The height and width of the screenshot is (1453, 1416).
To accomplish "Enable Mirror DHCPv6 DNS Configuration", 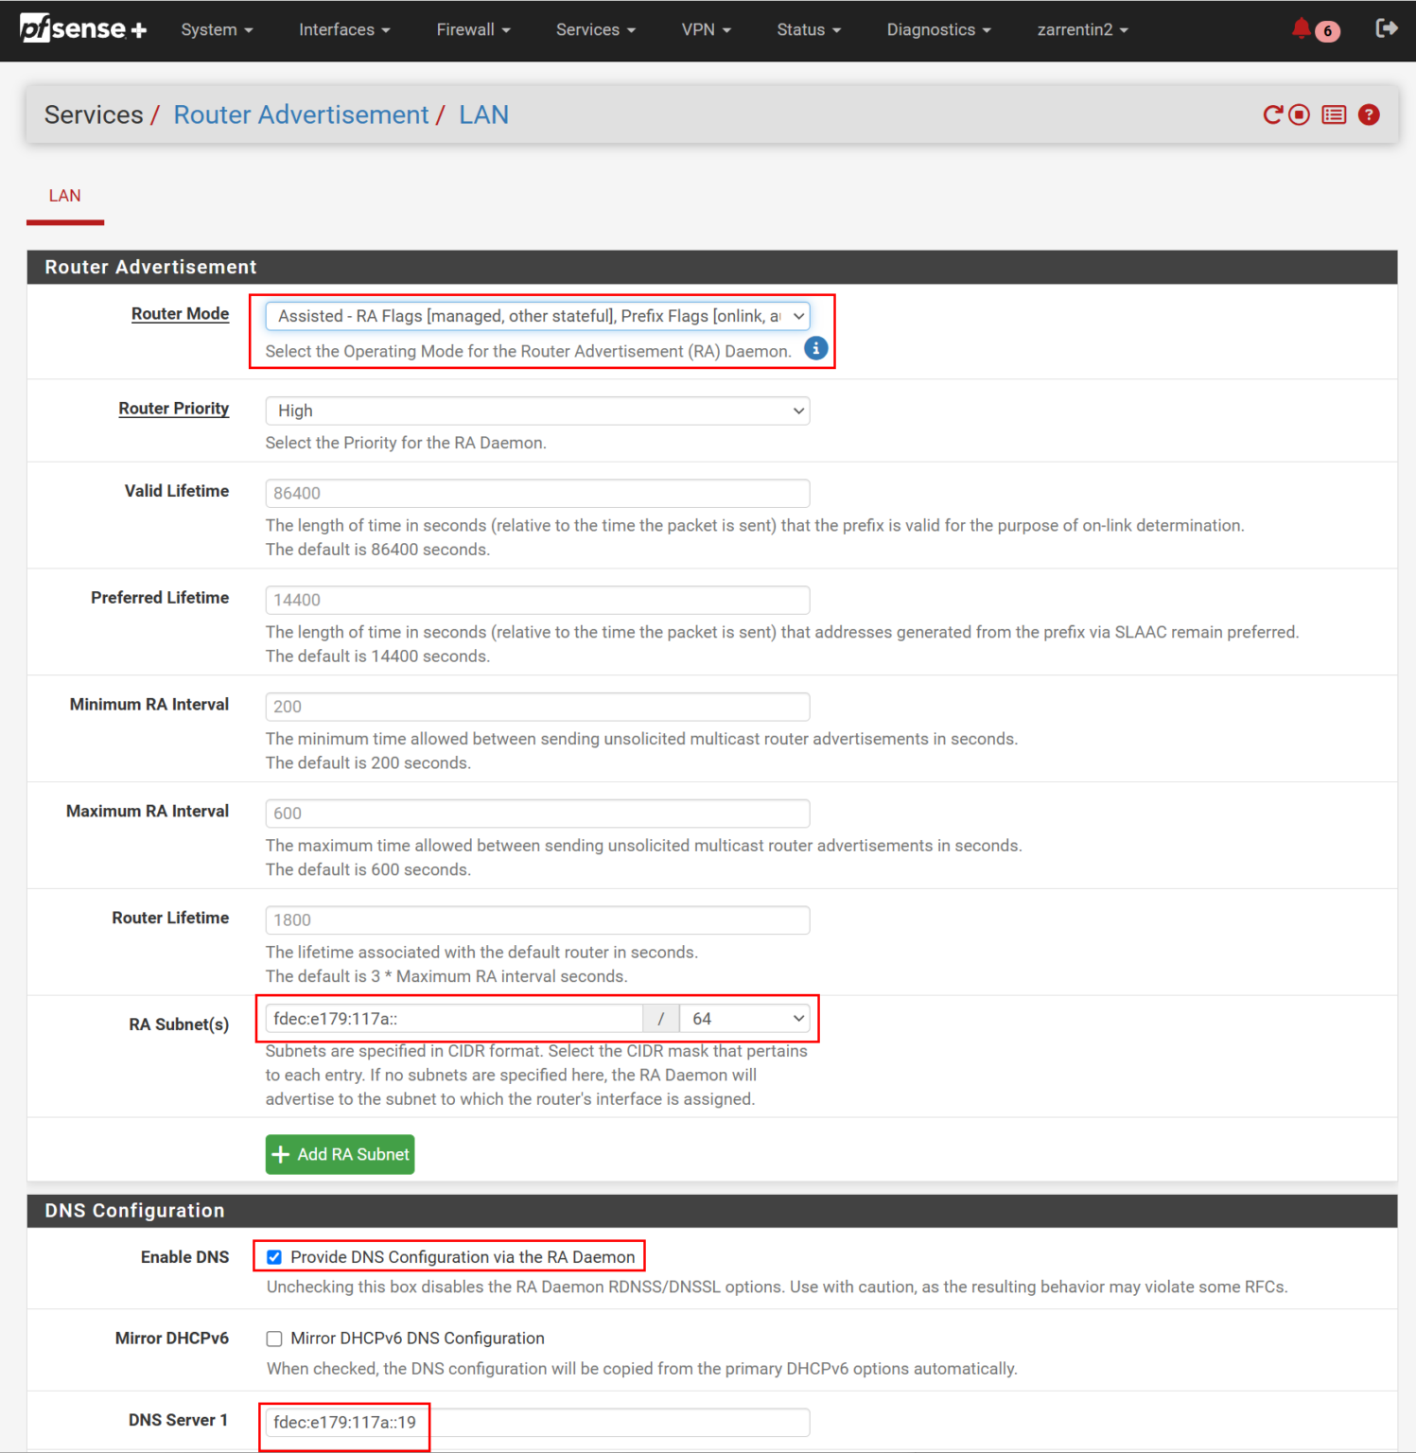I will (x=273, y=1339).
